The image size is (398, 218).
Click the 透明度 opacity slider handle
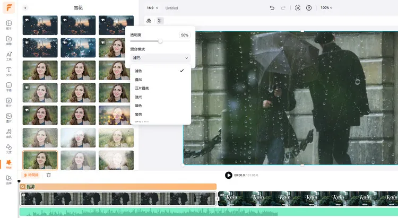pyautogui.click(x=160, y=41)
